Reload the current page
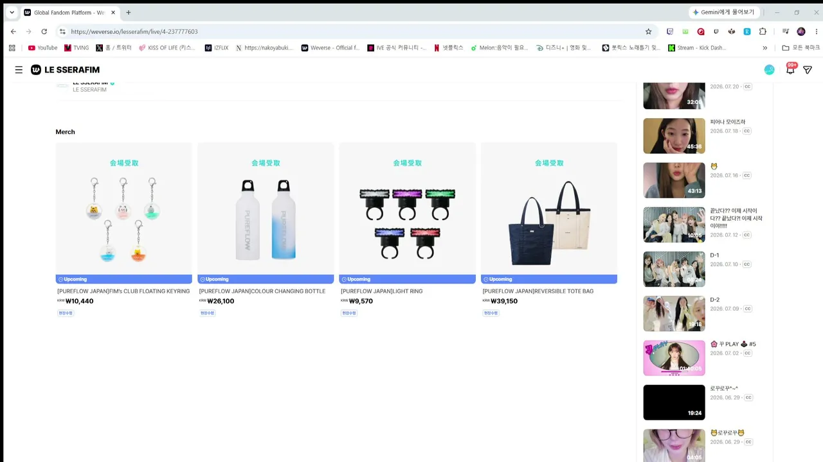 coord(44,31)
